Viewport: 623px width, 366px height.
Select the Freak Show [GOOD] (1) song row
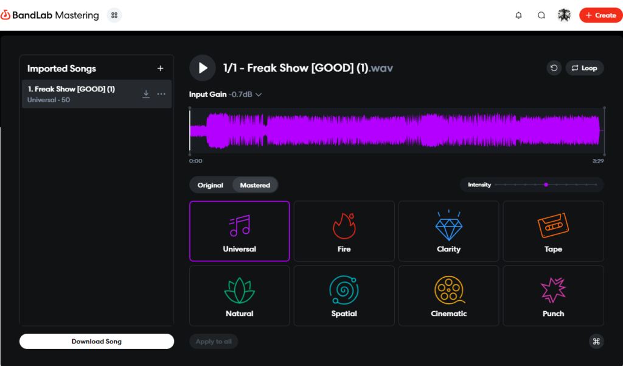point(97,94)
